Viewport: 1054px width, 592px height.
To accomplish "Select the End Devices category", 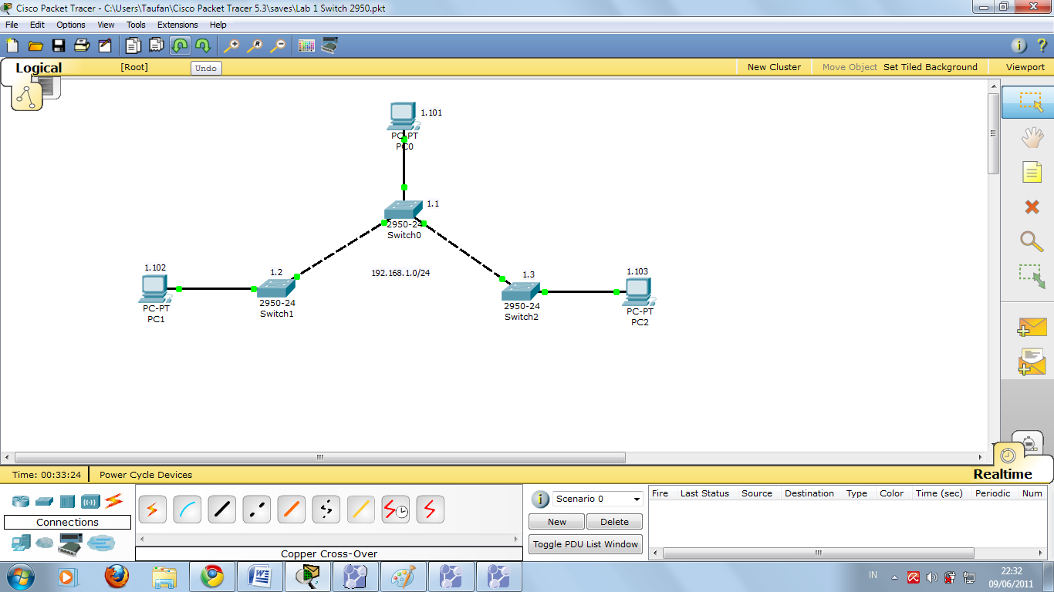I will pyautogui.click(x=21, y=543).
